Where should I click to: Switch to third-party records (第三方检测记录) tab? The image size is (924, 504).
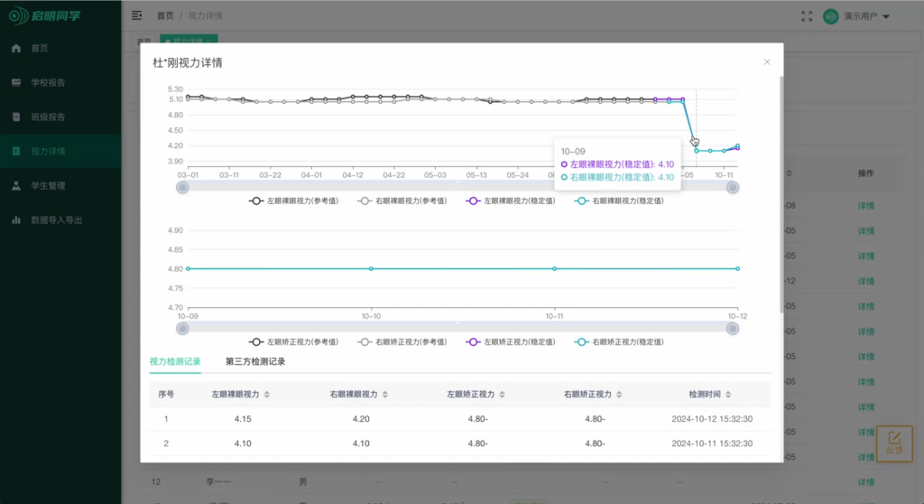(x=255, y=361)
